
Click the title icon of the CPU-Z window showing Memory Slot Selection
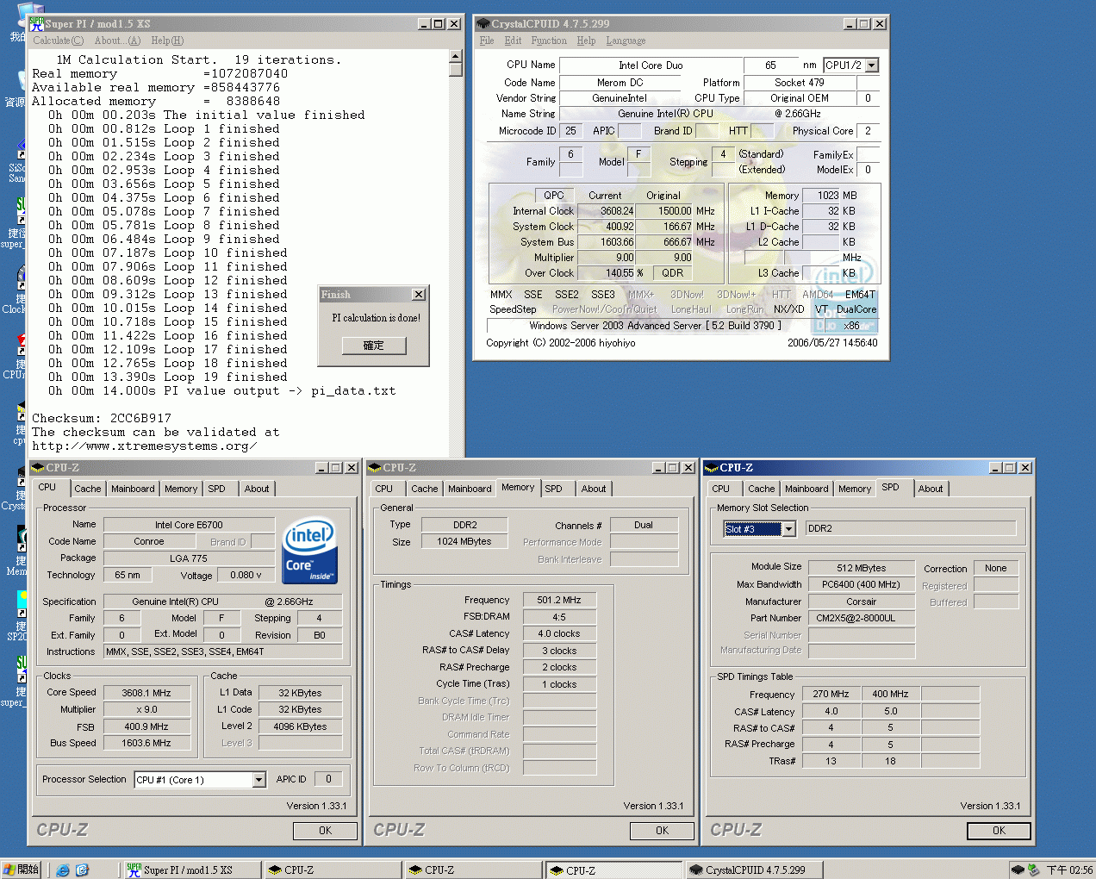coord(712,468)
